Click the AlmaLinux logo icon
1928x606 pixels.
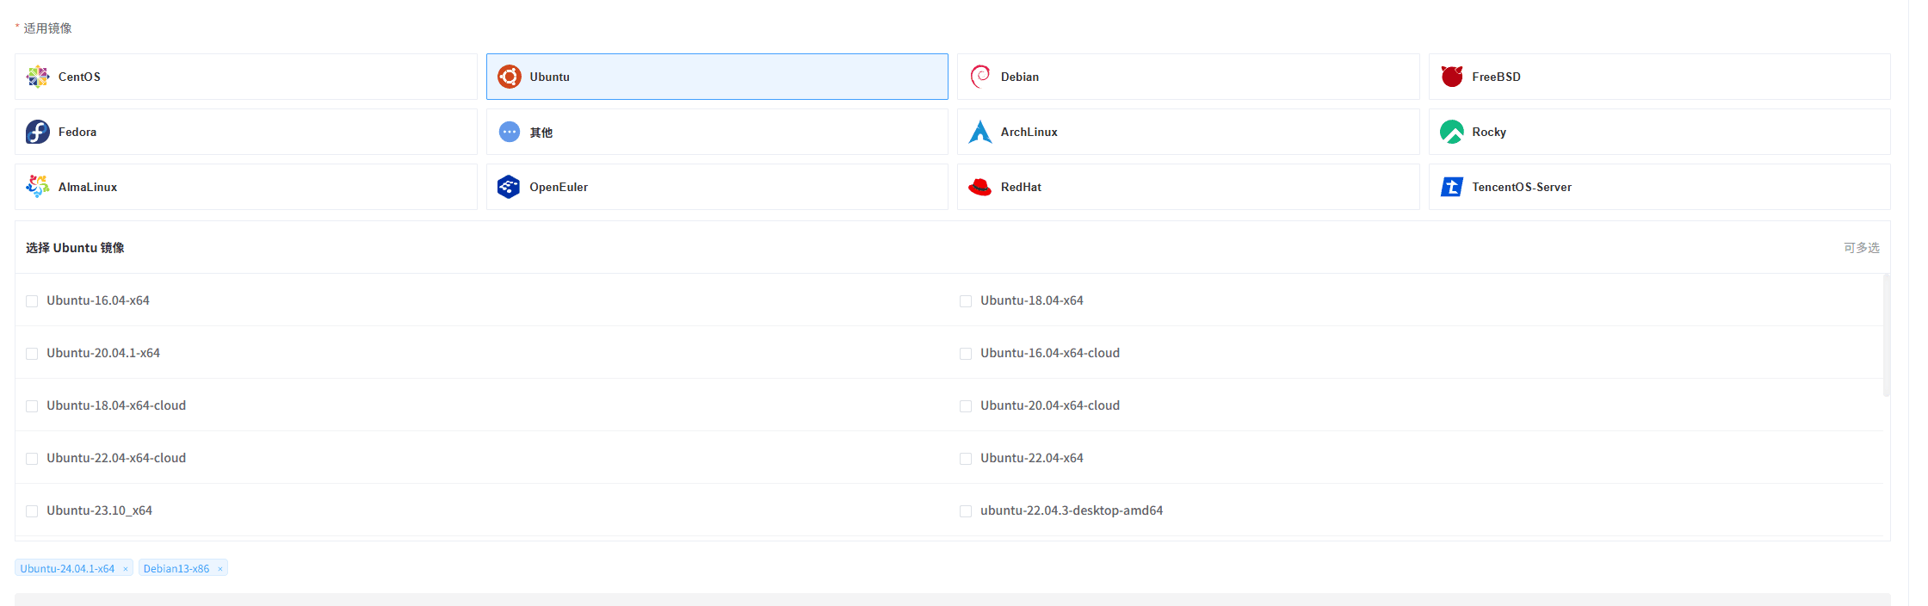pos(38,187)
